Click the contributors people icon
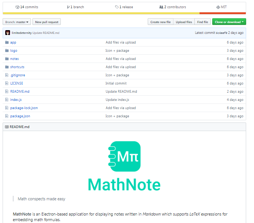Image resolution: width=254 pixels, height=223 pixels. point(161,7)
